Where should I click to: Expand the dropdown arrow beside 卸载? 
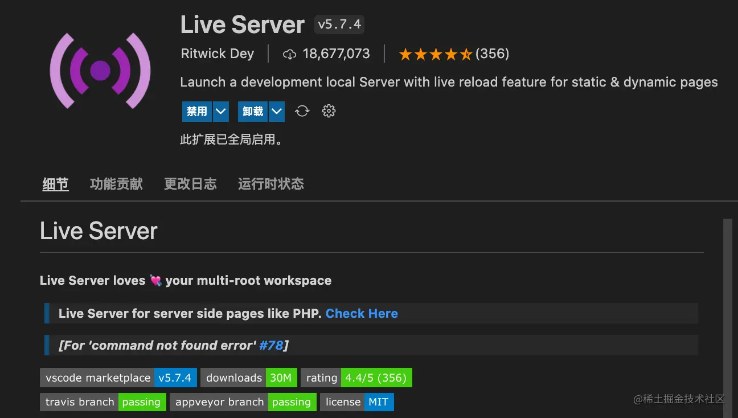coord(277,112)
